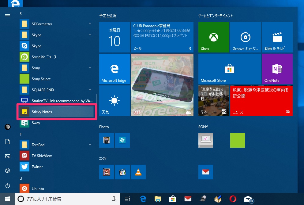Expand the TeraPad folder chevron
Image resolution: width=304 pixels, height=205 pixels.
90,145
